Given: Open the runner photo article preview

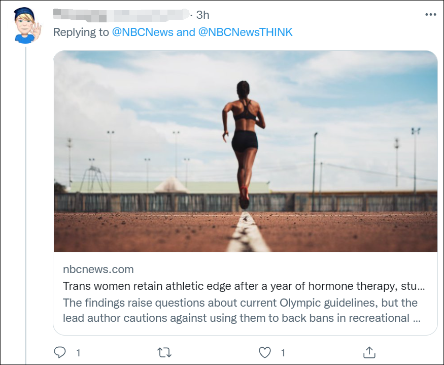Looking at the screenshot, I should point(245,151).
